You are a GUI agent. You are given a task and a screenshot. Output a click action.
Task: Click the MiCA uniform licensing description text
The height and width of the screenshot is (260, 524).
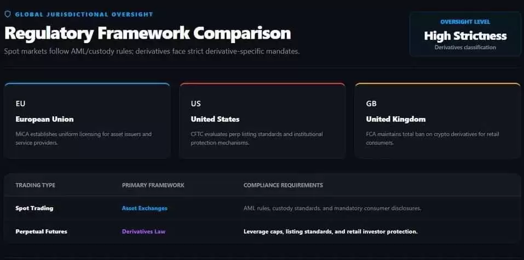pyautogui.click(x=84, y=138)
